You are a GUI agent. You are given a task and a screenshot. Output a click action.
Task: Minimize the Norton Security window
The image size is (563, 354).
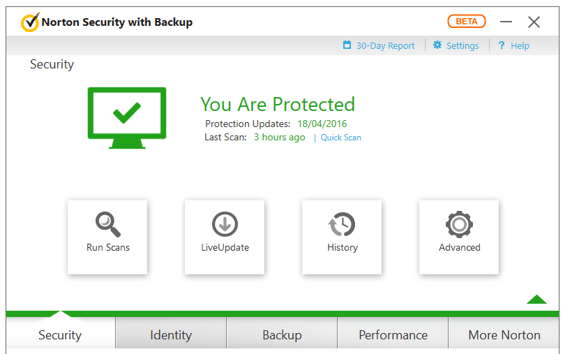(506, 22)
